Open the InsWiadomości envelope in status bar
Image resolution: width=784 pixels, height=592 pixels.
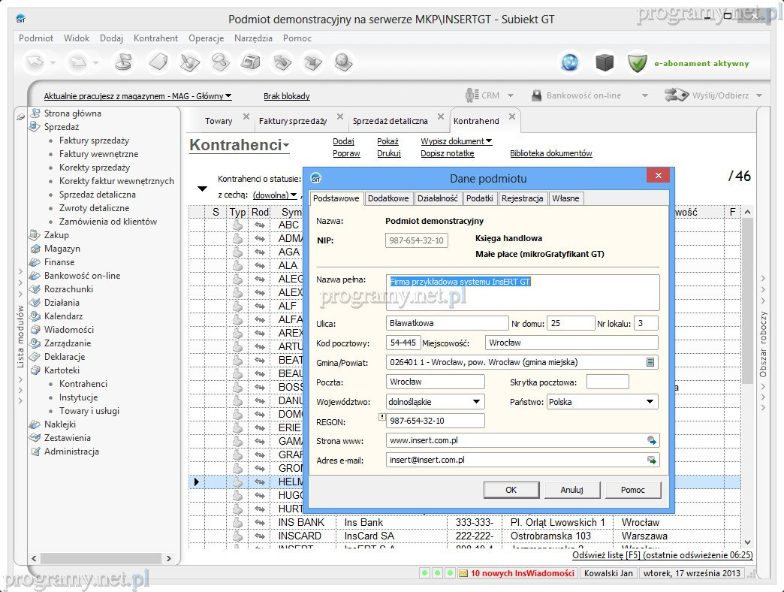463,573
